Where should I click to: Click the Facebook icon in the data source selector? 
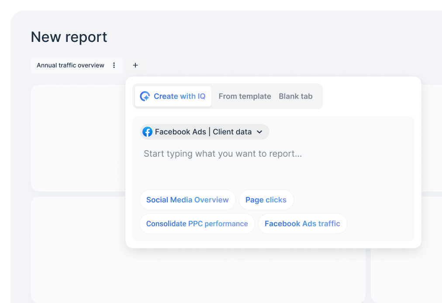[148, 131]
